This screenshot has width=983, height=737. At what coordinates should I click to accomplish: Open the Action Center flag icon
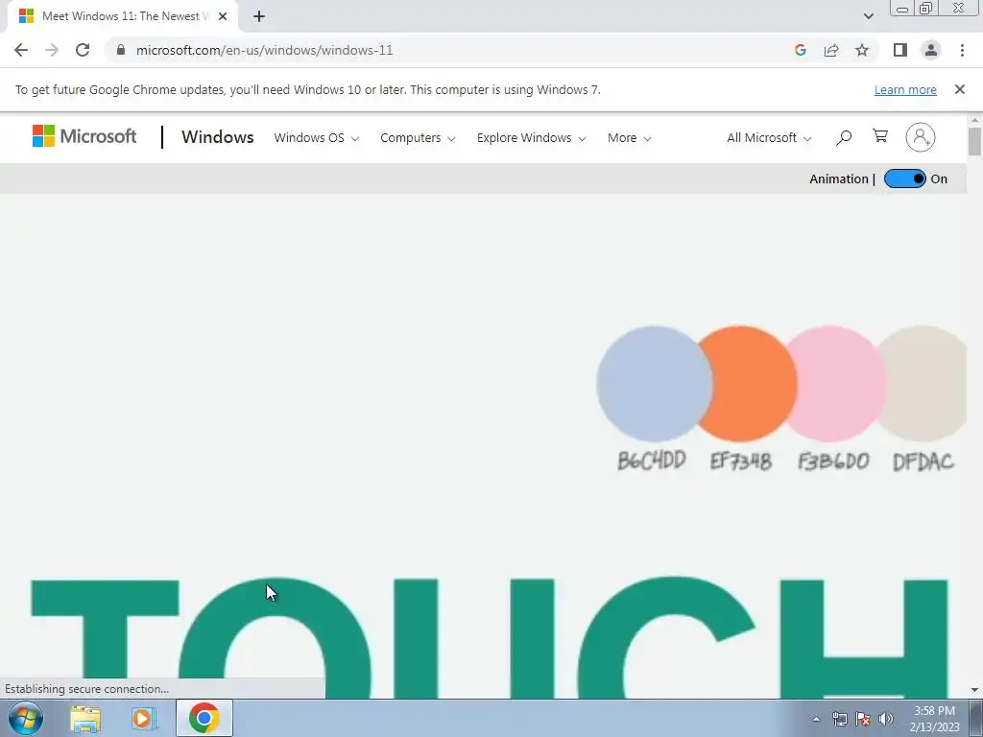pyautogui.click(x=863, y=719)
